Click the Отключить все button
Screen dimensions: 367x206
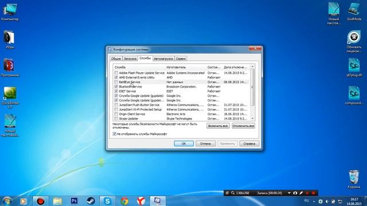[243, 126]
